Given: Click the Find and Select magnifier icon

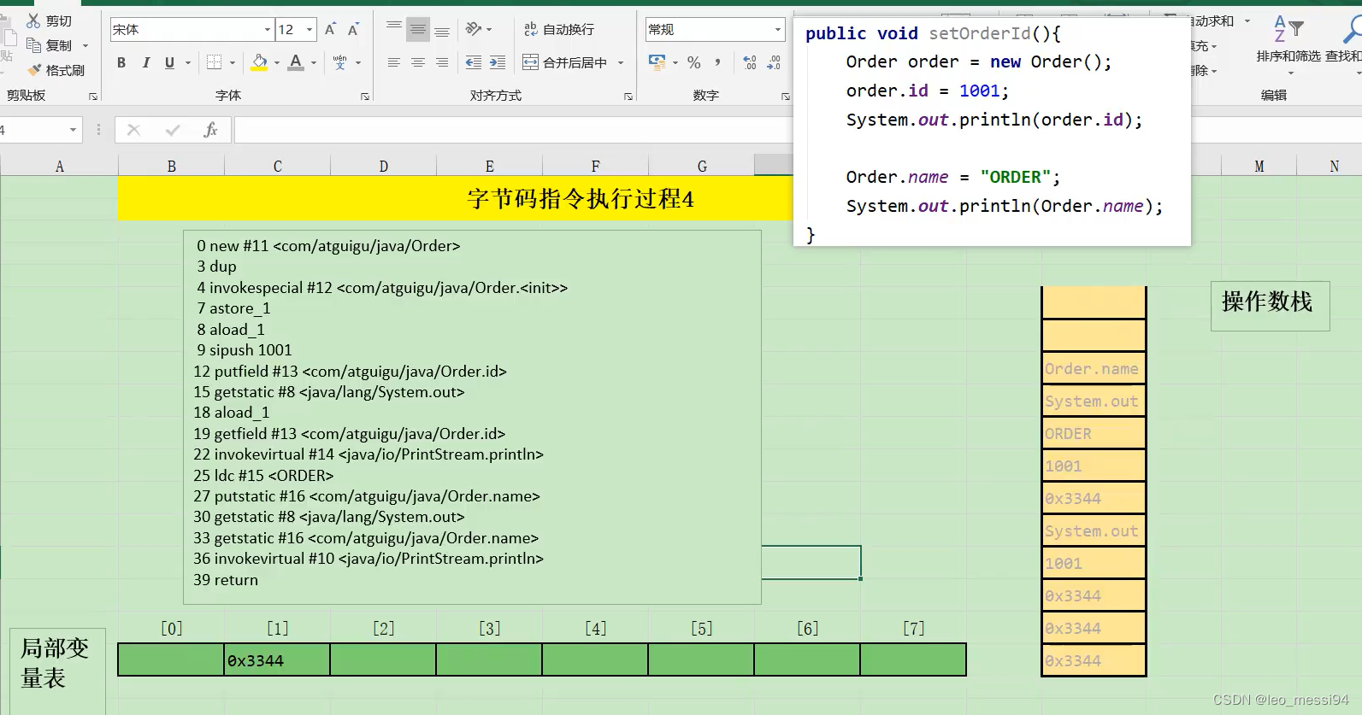Looking at the screenshot, I should pyautogui.click(x=1352, y=29).
